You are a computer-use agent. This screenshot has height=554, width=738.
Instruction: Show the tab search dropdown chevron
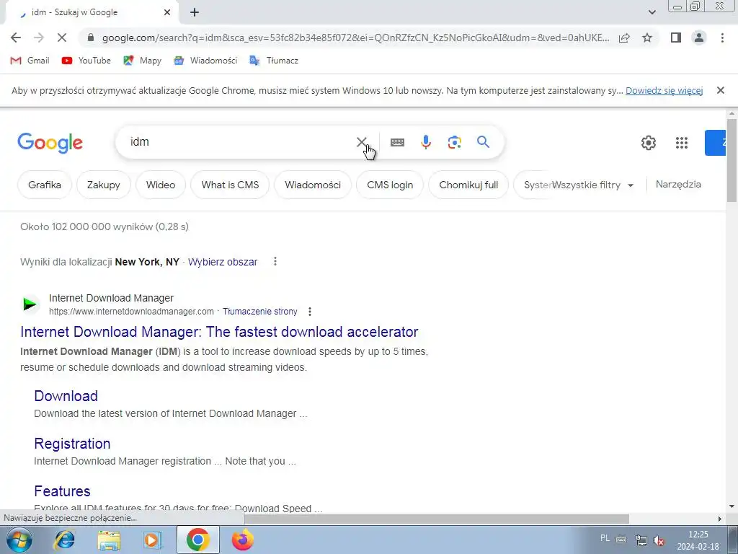(x=652, y=12)
